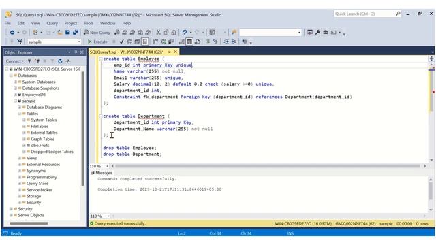Toggle Include Live Query Statistics
Image resolution: width=436 pixels, height=245 pixels.
pos(163,42)
